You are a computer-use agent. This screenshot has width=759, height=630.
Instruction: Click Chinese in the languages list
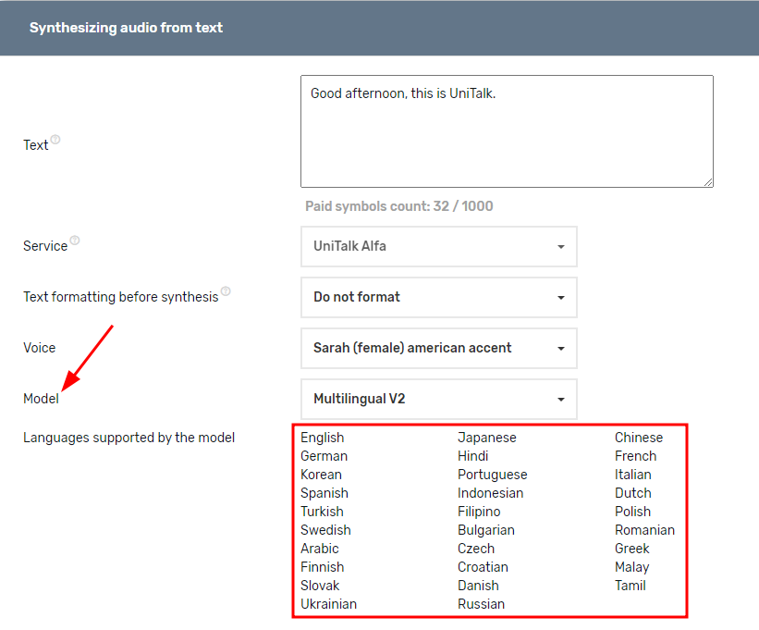click(x=638, y=438)
